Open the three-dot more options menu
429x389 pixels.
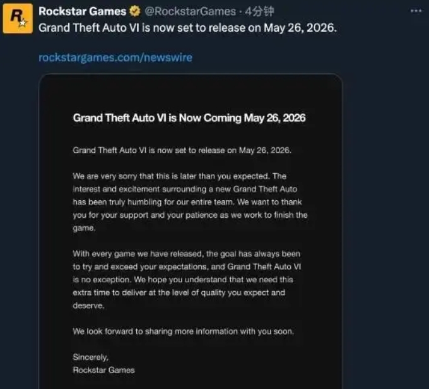click(416, 11)
